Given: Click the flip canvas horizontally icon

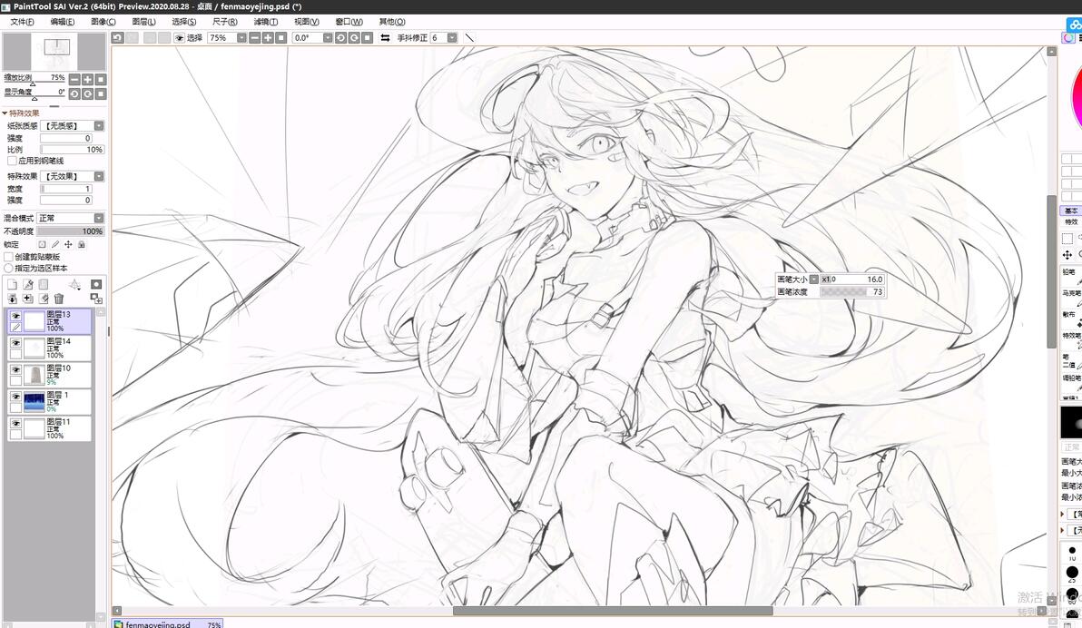Looking at the screenshot, I should coord(385,38).
